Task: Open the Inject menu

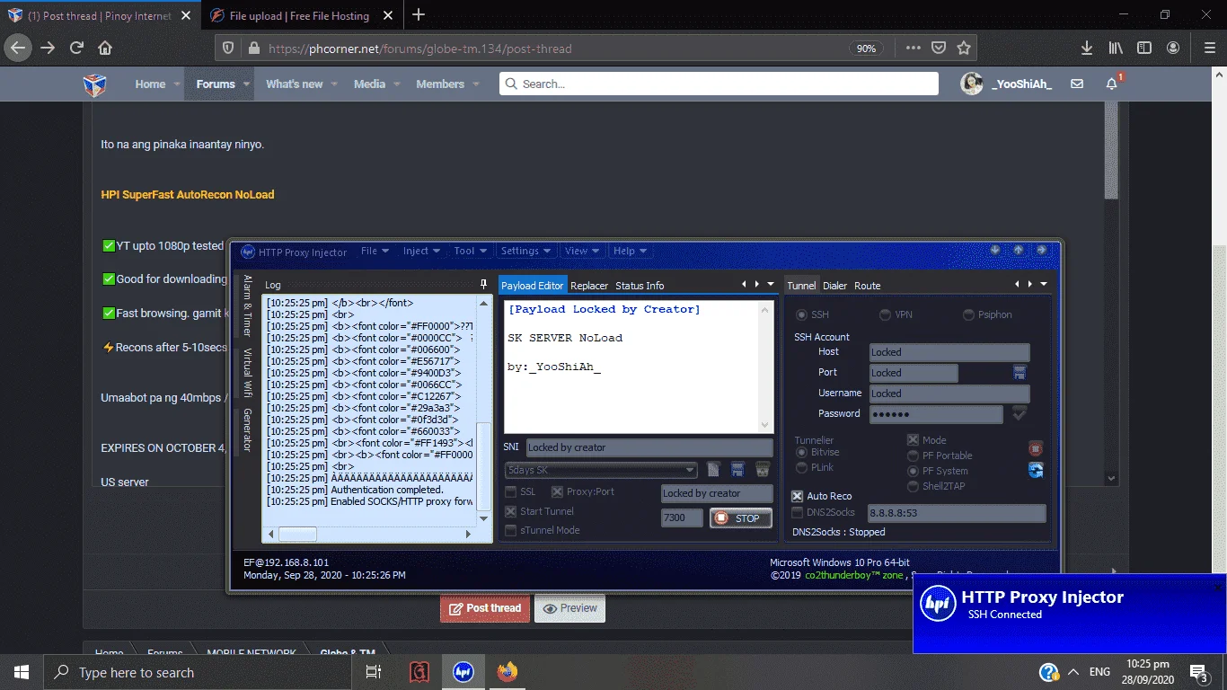Action: [x=421, y=252]
